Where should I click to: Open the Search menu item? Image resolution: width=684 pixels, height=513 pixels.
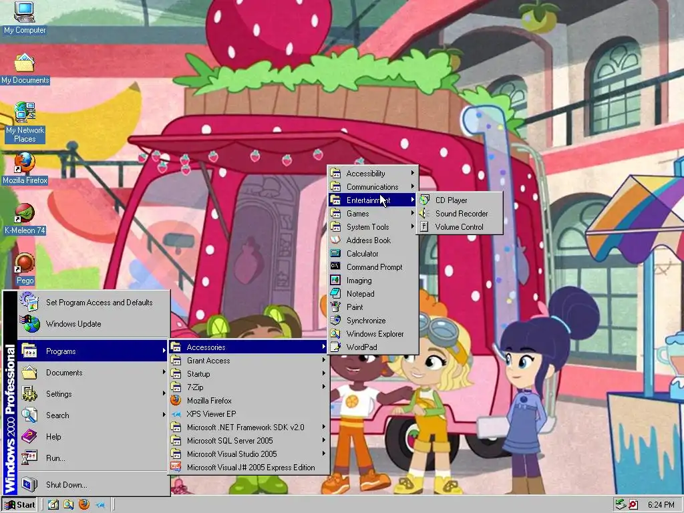(94, 415)
